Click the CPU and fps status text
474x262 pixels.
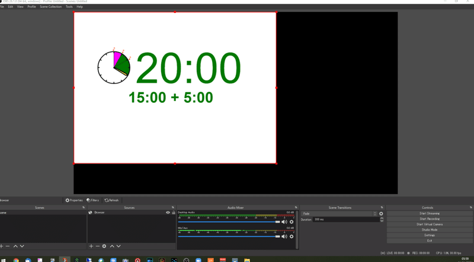(449, 253)
